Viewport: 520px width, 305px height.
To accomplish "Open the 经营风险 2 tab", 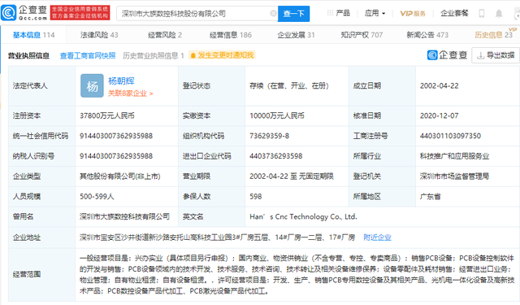I will [x=165, y=35].
